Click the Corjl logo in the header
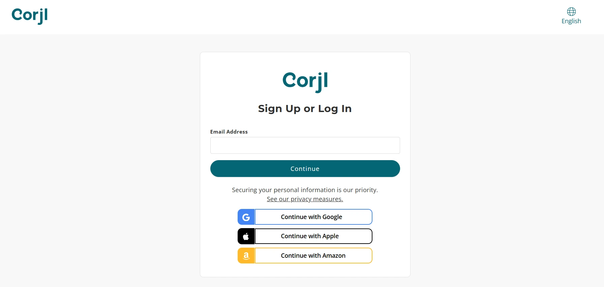Screen dimensions: 604x287 point(30,15)
